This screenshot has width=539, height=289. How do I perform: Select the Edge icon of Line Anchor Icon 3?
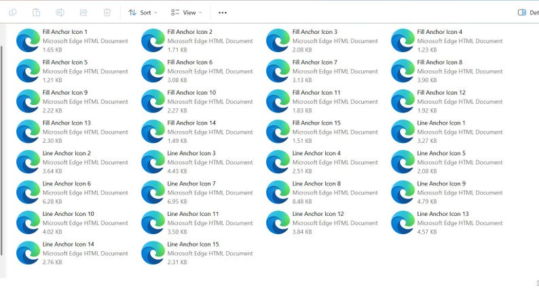tap(153, 162)
